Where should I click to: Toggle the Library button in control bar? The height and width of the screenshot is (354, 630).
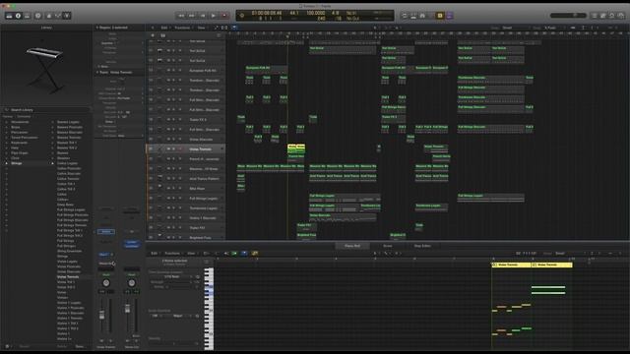[x=9, y=16]
